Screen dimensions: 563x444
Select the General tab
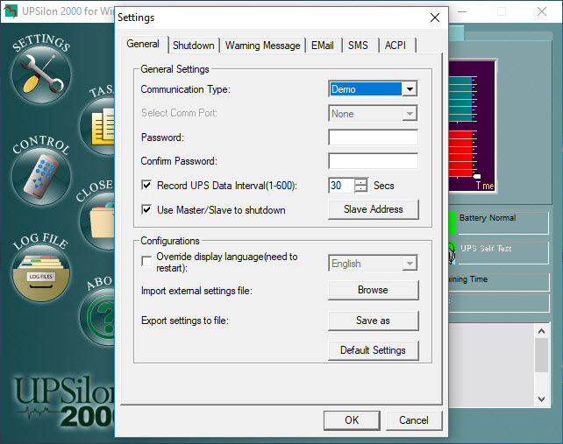pos(143,44)
